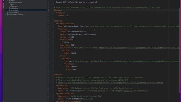
Task: Click the 'Outputs:' key
Action: click(58, 75)
